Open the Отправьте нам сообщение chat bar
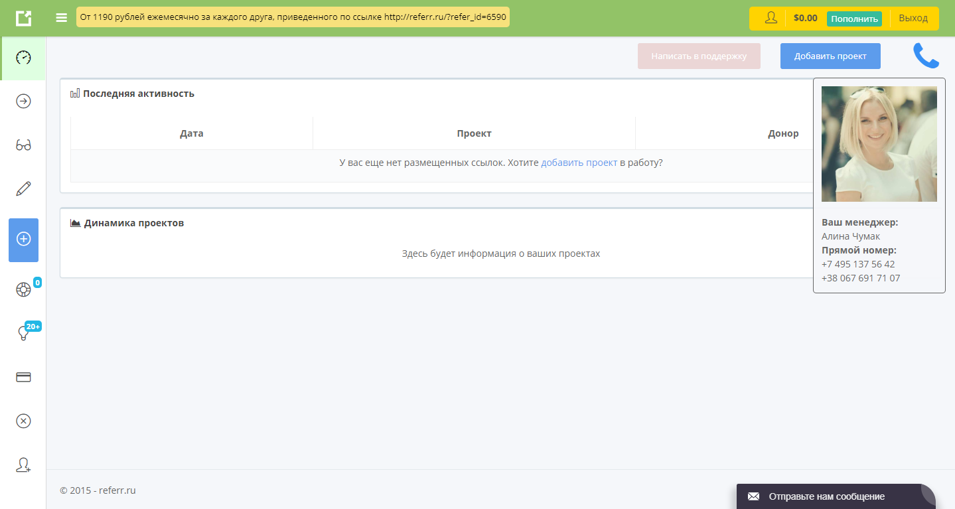The image size is (955, 509). click(x=836, y=496)
